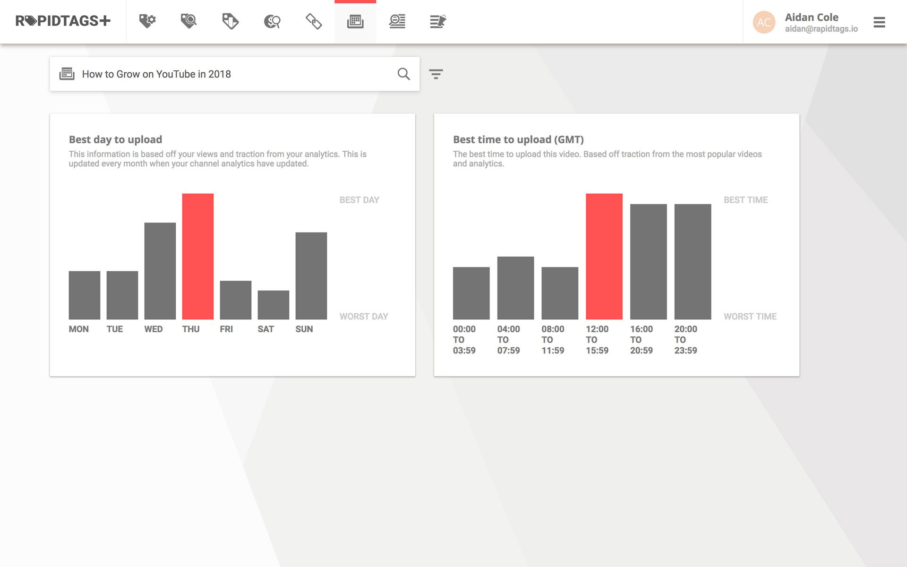907x567 pixels.
Task: Select the 04:00 to 07:59 bar
Action: [515, 288]
